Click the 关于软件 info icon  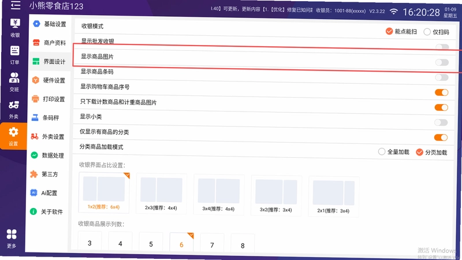[33, 211]
